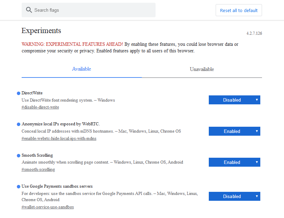Focus the Search flags input field
The image size is (284, 218).
(89, 10)
